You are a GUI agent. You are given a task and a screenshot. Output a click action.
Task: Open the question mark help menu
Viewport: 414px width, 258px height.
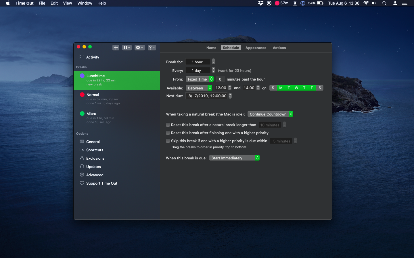click(x=152, y=48)
